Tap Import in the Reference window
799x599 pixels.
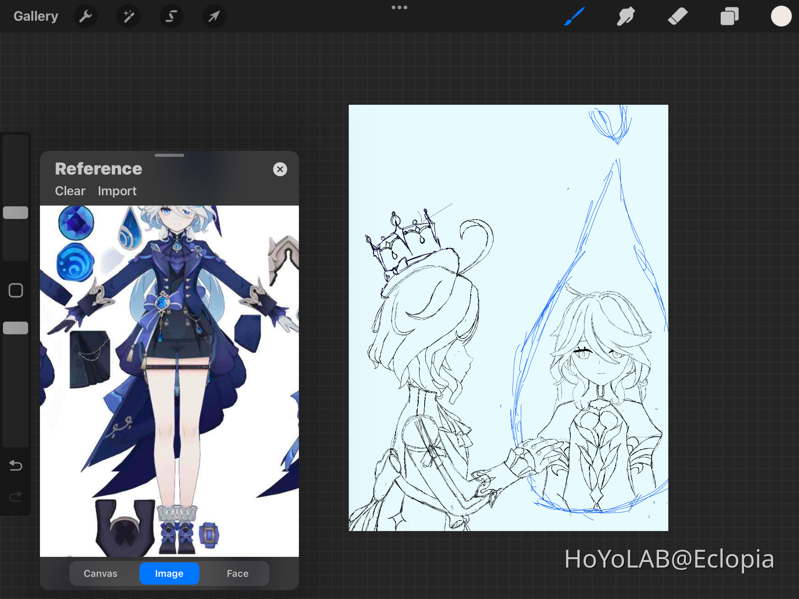click(x=117, y=191)
